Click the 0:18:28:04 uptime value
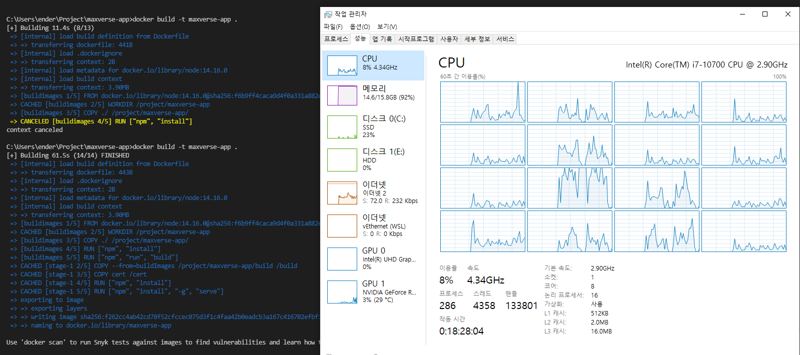The image size is (800, 355). pyautogui.click(x=461, y=331)
